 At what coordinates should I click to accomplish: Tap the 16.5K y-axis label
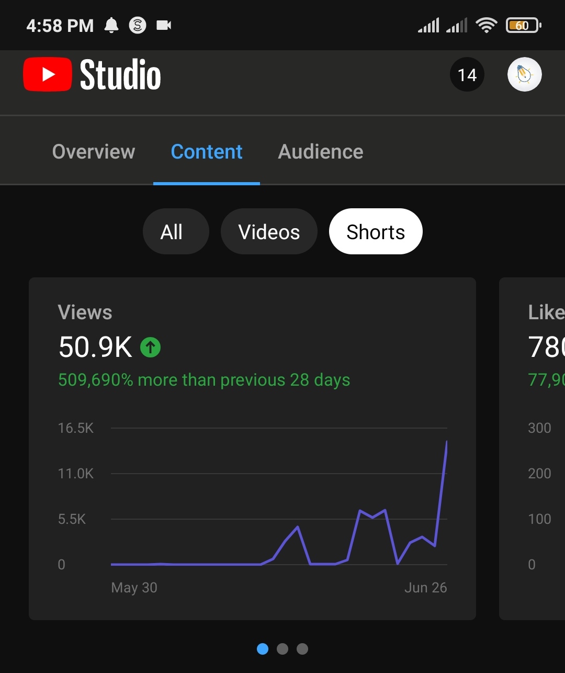(75, 428)
